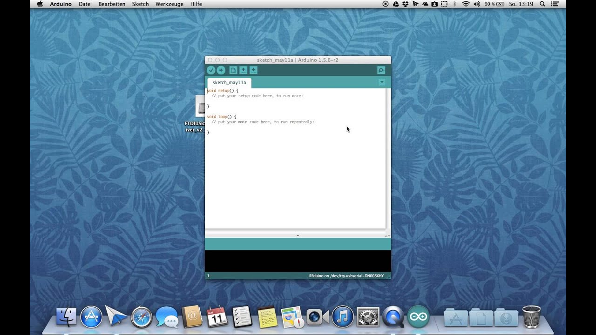This screenshot has width=596, height=335.
Task: Open Spotlight search magnifier
Action: pos(542,4)
